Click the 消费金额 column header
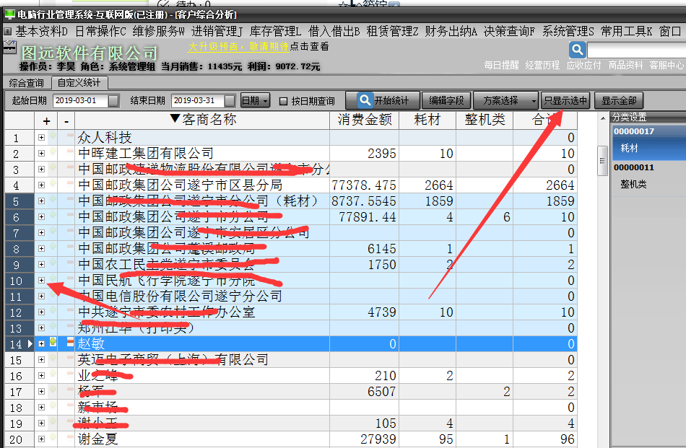This screenshot has width=686, height=448. 365,120
